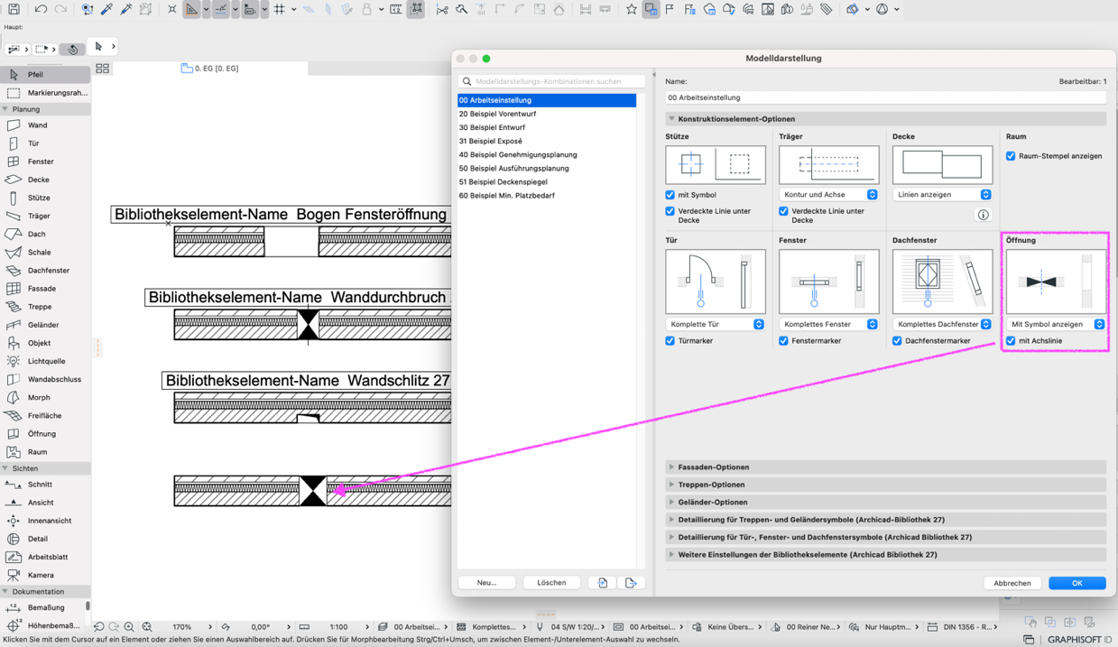
Task: Open the 'Komplettes Dachfenster' dropdown
Action: click(x=942, y=324)
